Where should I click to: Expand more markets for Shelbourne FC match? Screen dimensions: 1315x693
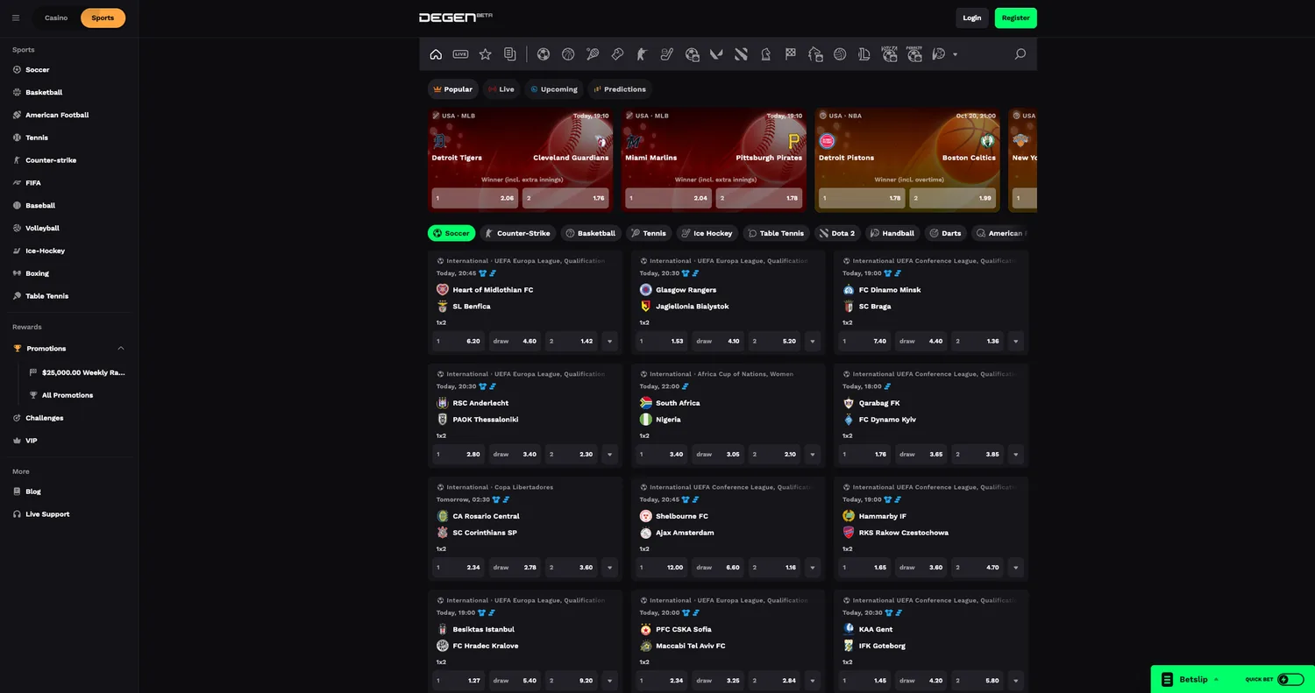(x=813, y=568)
